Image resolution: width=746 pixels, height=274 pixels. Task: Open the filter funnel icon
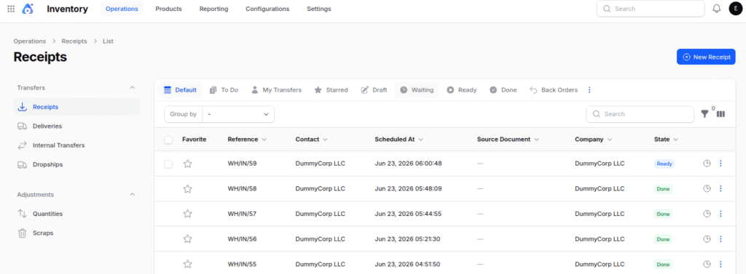coord(704,114)
